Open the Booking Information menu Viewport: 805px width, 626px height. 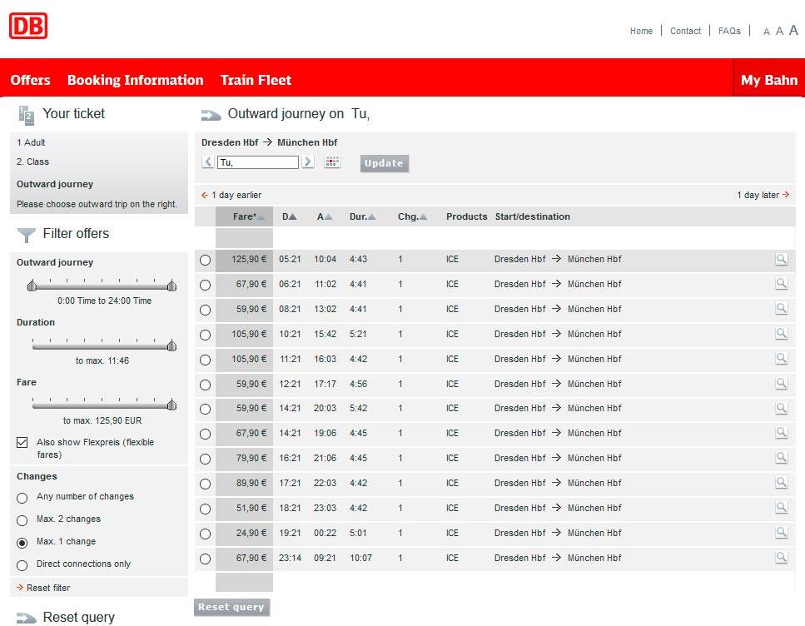135,80
